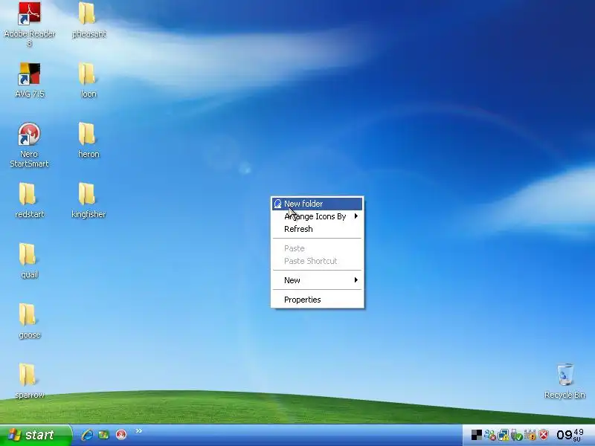Expand the New submenu arrow
The image size is (595, 446).
click(x=356, y=280)
